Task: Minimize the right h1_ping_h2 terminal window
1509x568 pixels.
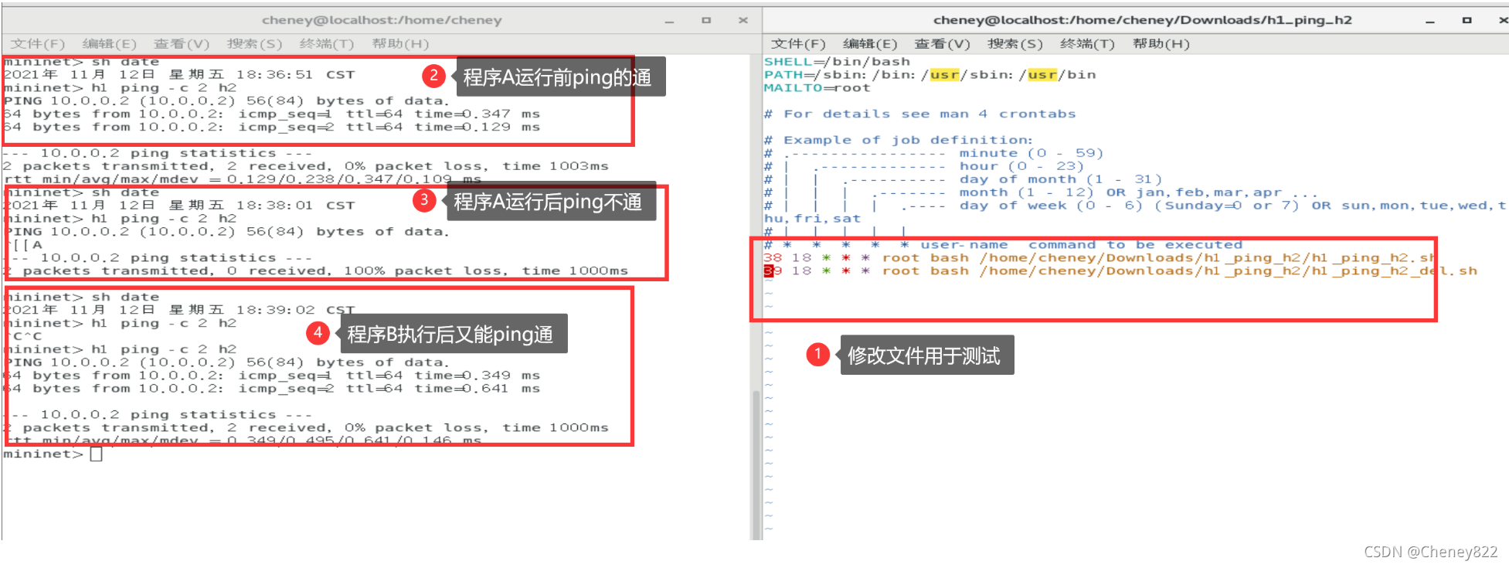Action: coord(1430,21)
